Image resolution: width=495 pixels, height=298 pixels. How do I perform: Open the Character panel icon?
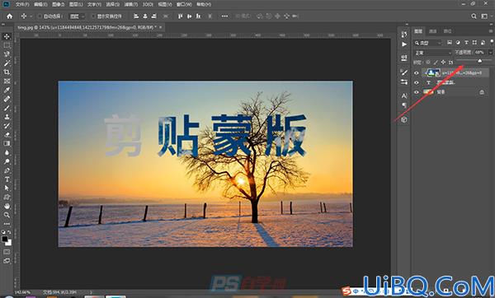coord(404,95)
